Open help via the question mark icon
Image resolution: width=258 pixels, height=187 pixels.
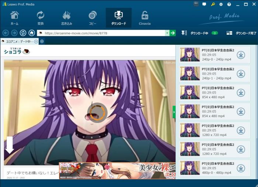229,4
